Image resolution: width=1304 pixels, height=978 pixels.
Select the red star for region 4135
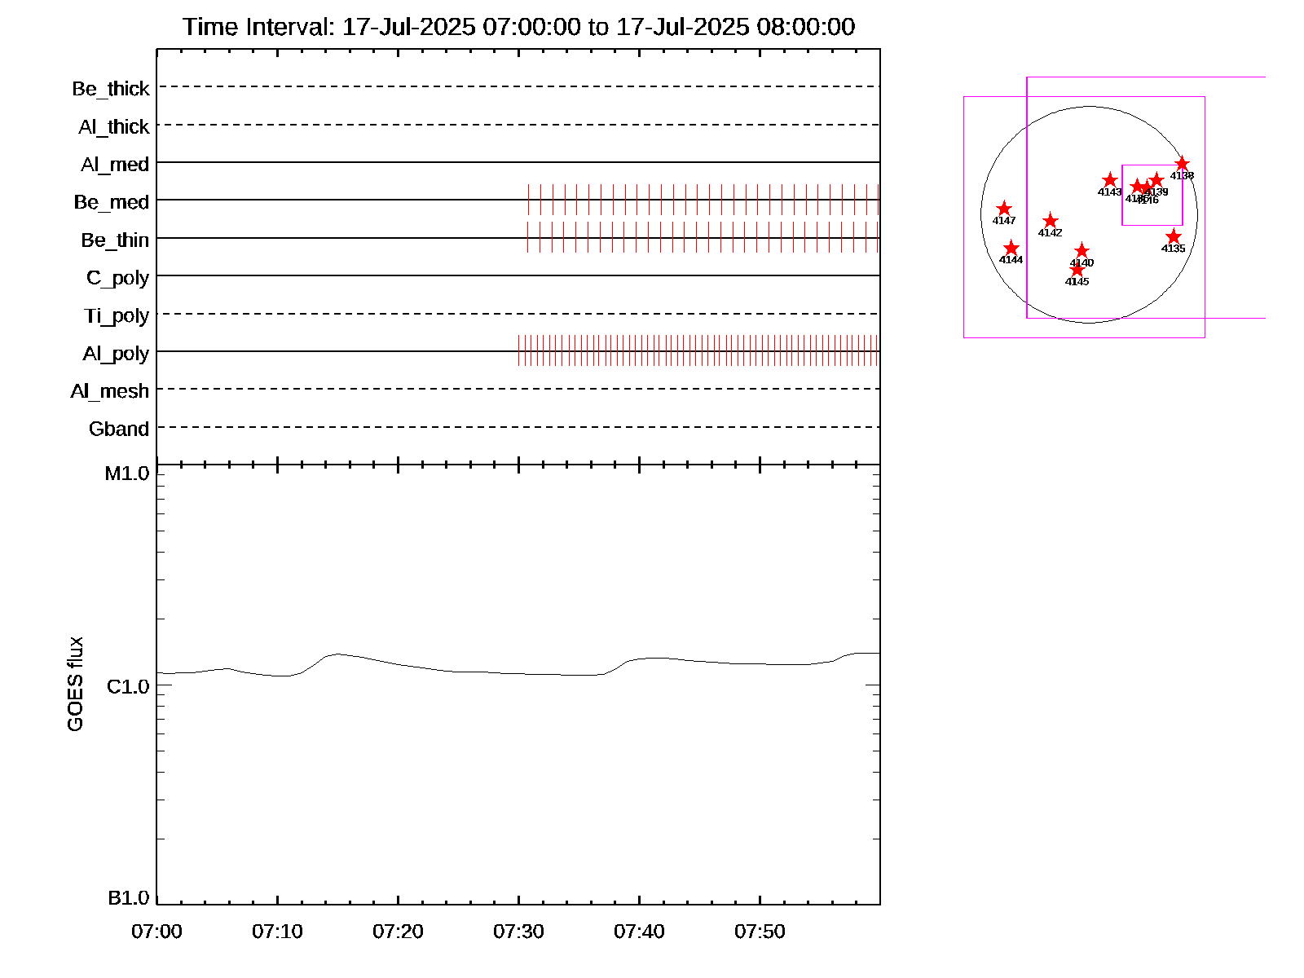tap(1173, 237)
